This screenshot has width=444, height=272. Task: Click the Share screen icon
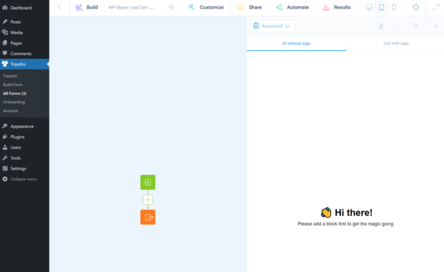coord(241,7)
